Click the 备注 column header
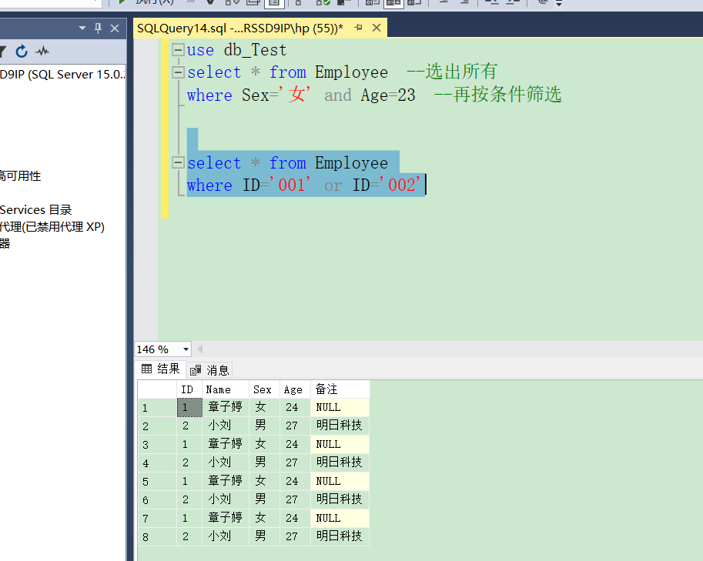The height and width of the screenshot is (561, 703). pos(340,389)
